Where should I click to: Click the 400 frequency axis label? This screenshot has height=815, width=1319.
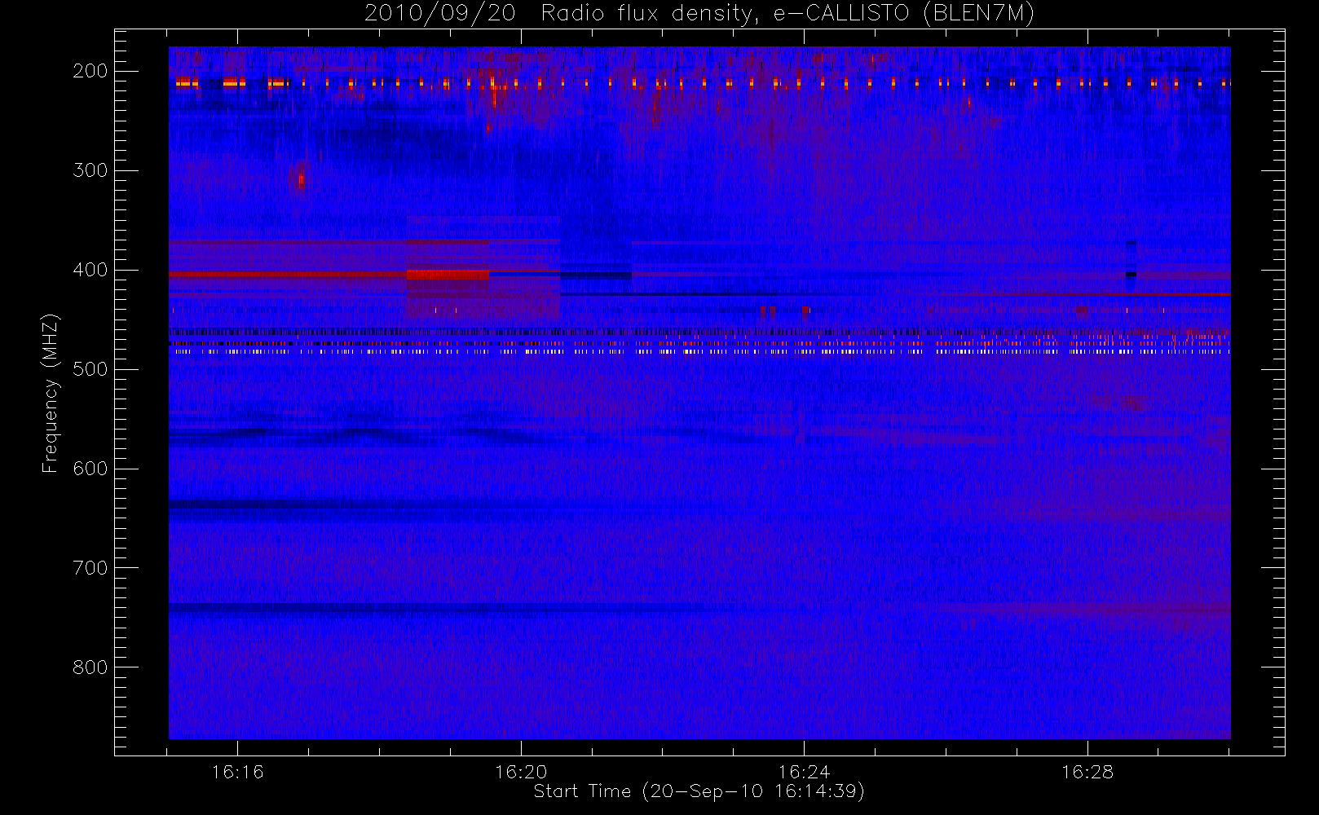pos(90,270)
